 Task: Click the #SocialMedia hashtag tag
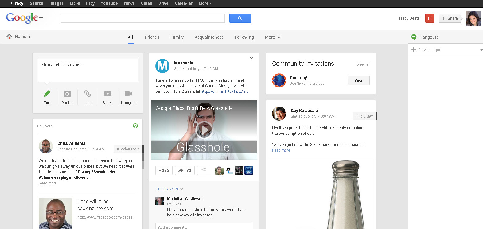pyautogui.click(x=128, y=149)
